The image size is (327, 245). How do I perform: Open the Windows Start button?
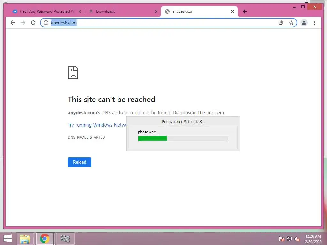coord(8,239)
